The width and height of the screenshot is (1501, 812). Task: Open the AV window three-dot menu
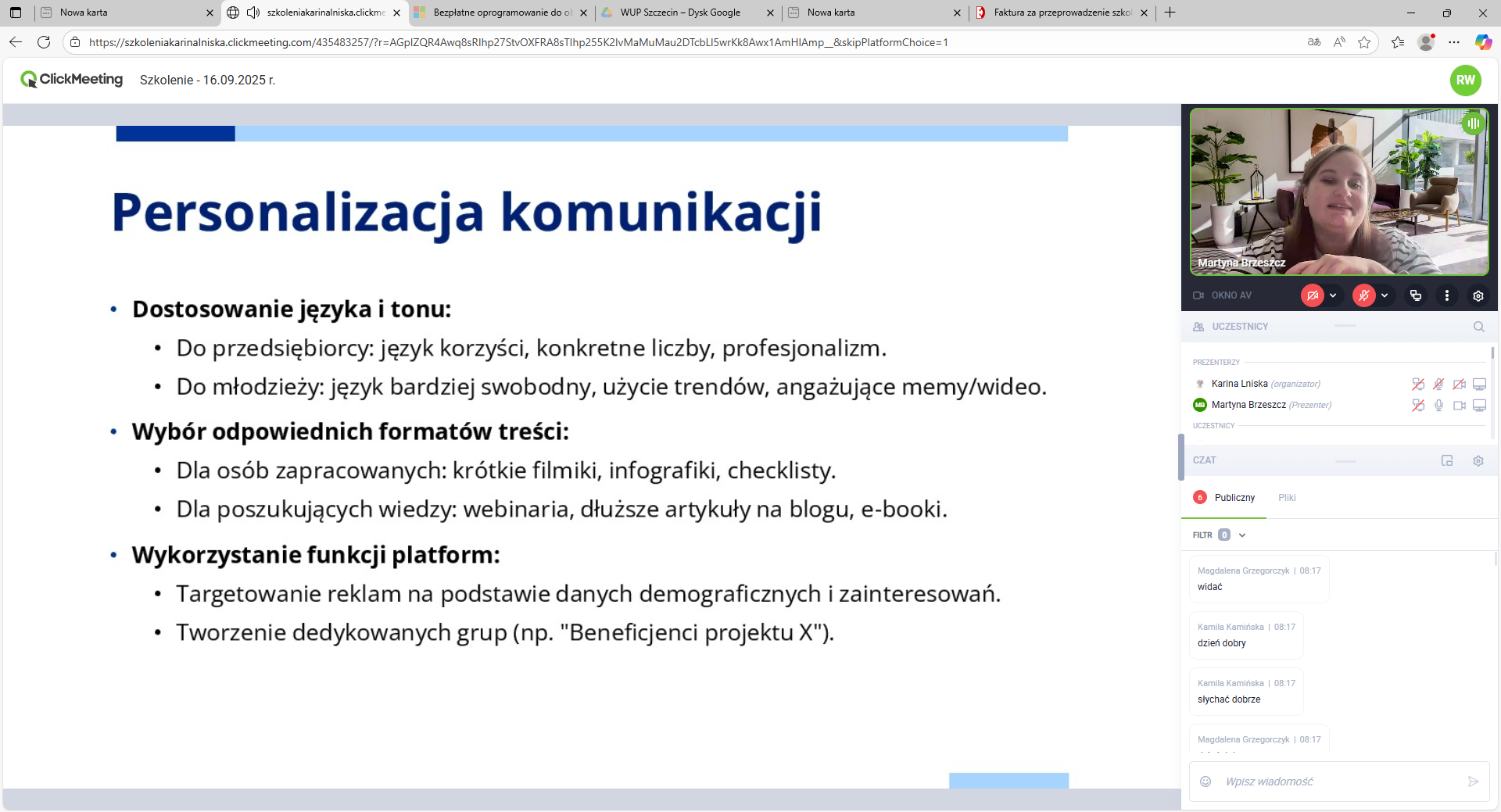point(1447,295)
